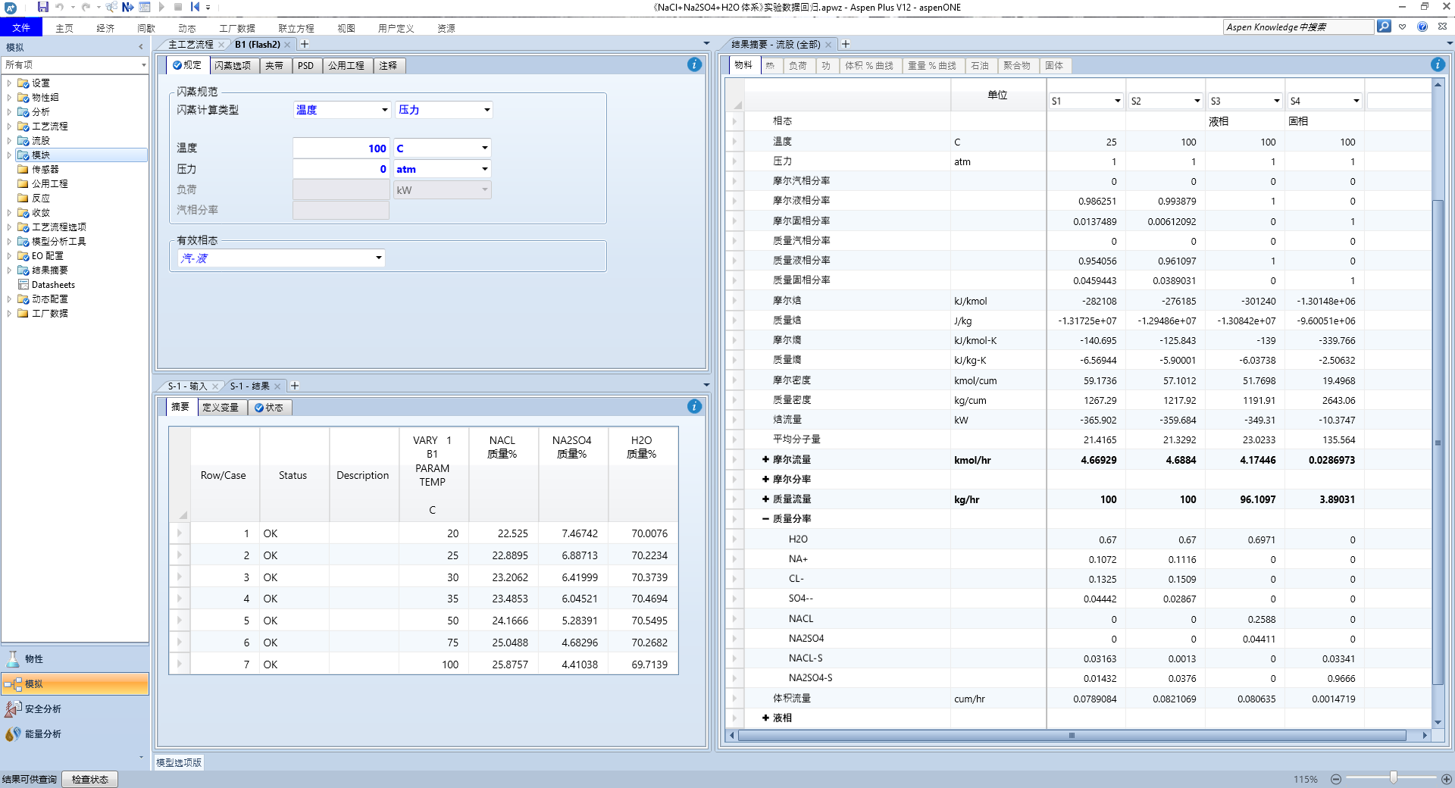Expand 流股 node in navigation tree

[x=9, y=141]
